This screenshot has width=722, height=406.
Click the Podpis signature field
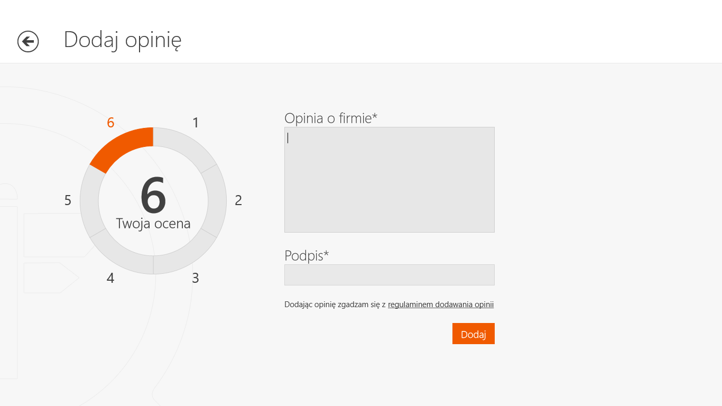[x=390, y=275]
